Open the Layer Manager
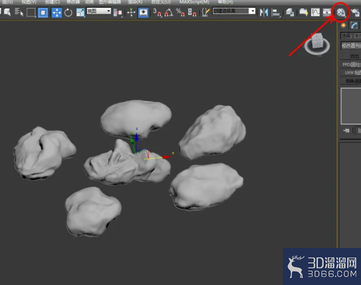Image resolution: width=361 pixels, height=285 pixels. coord(290,13)
